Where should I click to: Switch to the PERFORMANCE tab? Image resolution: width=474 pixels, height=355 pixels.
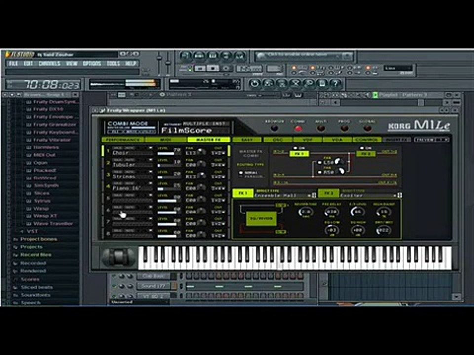coord(123,140)
